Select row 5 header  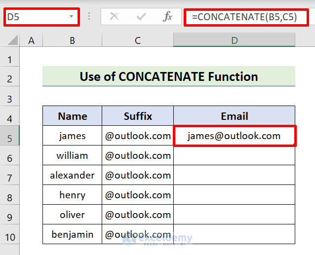point(10,136)
